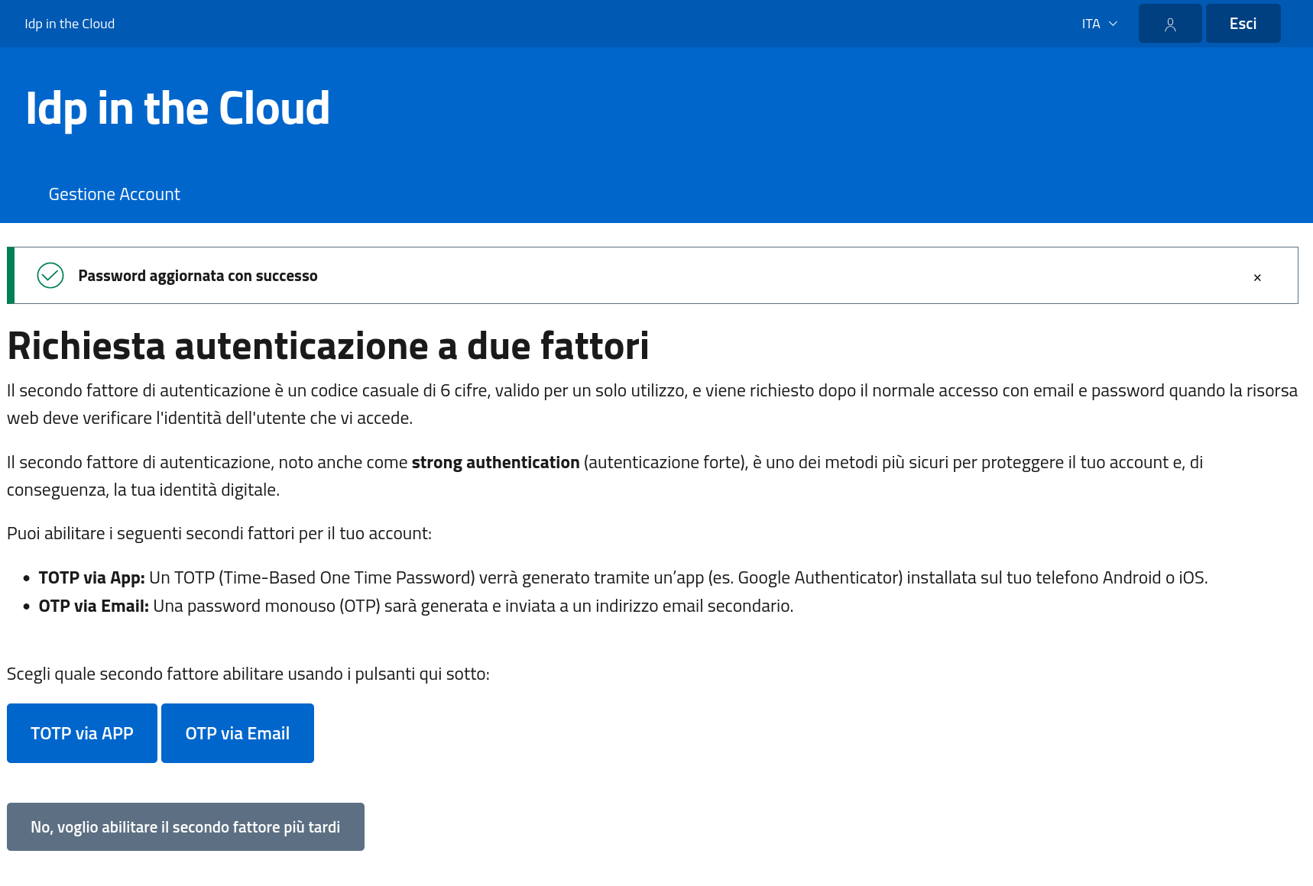The height and width of the screenshot is (886, 1313).
Task: Click the TOTP via App bullet label
Action: pyautogui.click(x=92, y=577)
